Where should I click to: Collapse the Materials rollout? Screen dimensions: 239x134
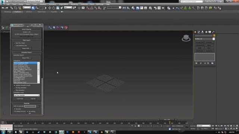[27, 103]
